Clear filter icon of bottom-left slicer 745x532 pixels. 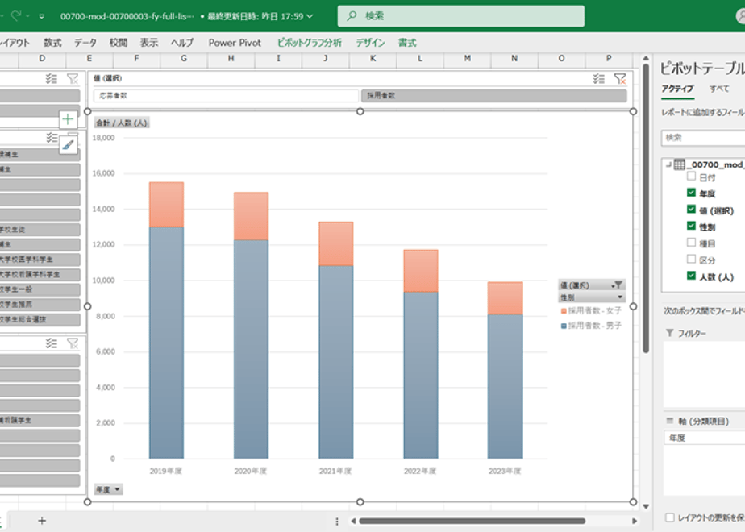tap(73, 343)
